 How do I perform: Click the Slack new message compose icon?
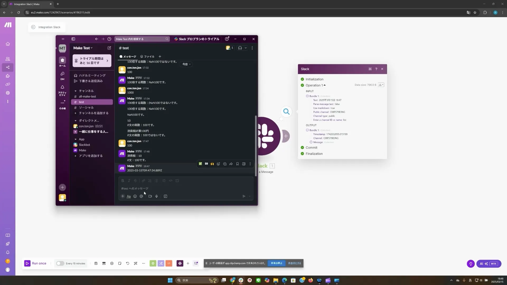pos(109,48)
